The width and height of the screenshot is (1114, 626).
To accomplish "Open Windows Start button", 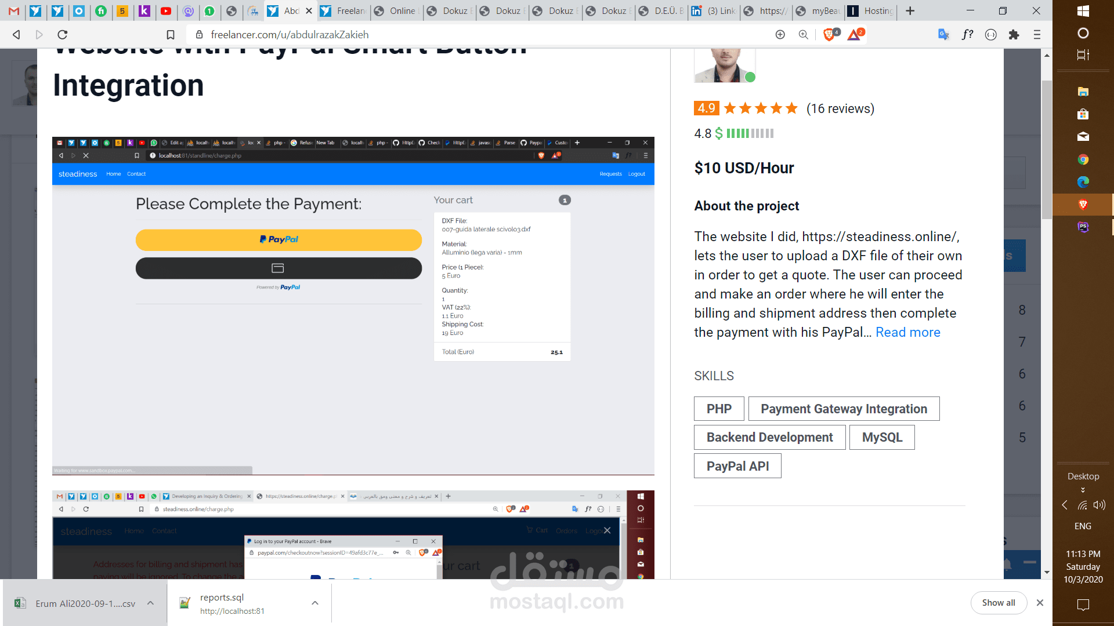I will click(x=1083, y=11).
